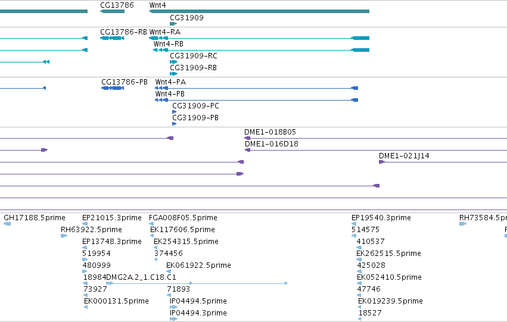Select the CG31909-PB feature label
Viewport: 507px width, 322px height.
pyautogui.click(x=195, y=118)
